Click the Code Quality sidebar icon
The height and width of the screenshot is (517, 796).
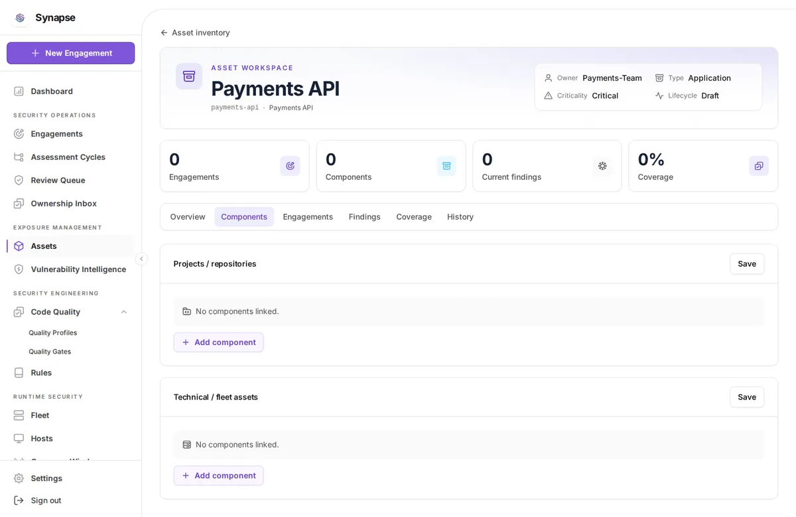(x=19, y=311)
